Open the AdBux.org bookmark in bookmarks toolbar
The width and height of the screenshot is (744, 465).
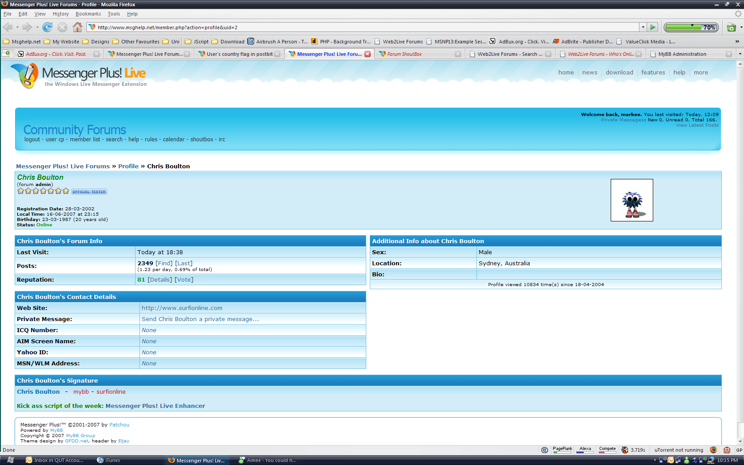pyautogui.click(x=519, y=42)
